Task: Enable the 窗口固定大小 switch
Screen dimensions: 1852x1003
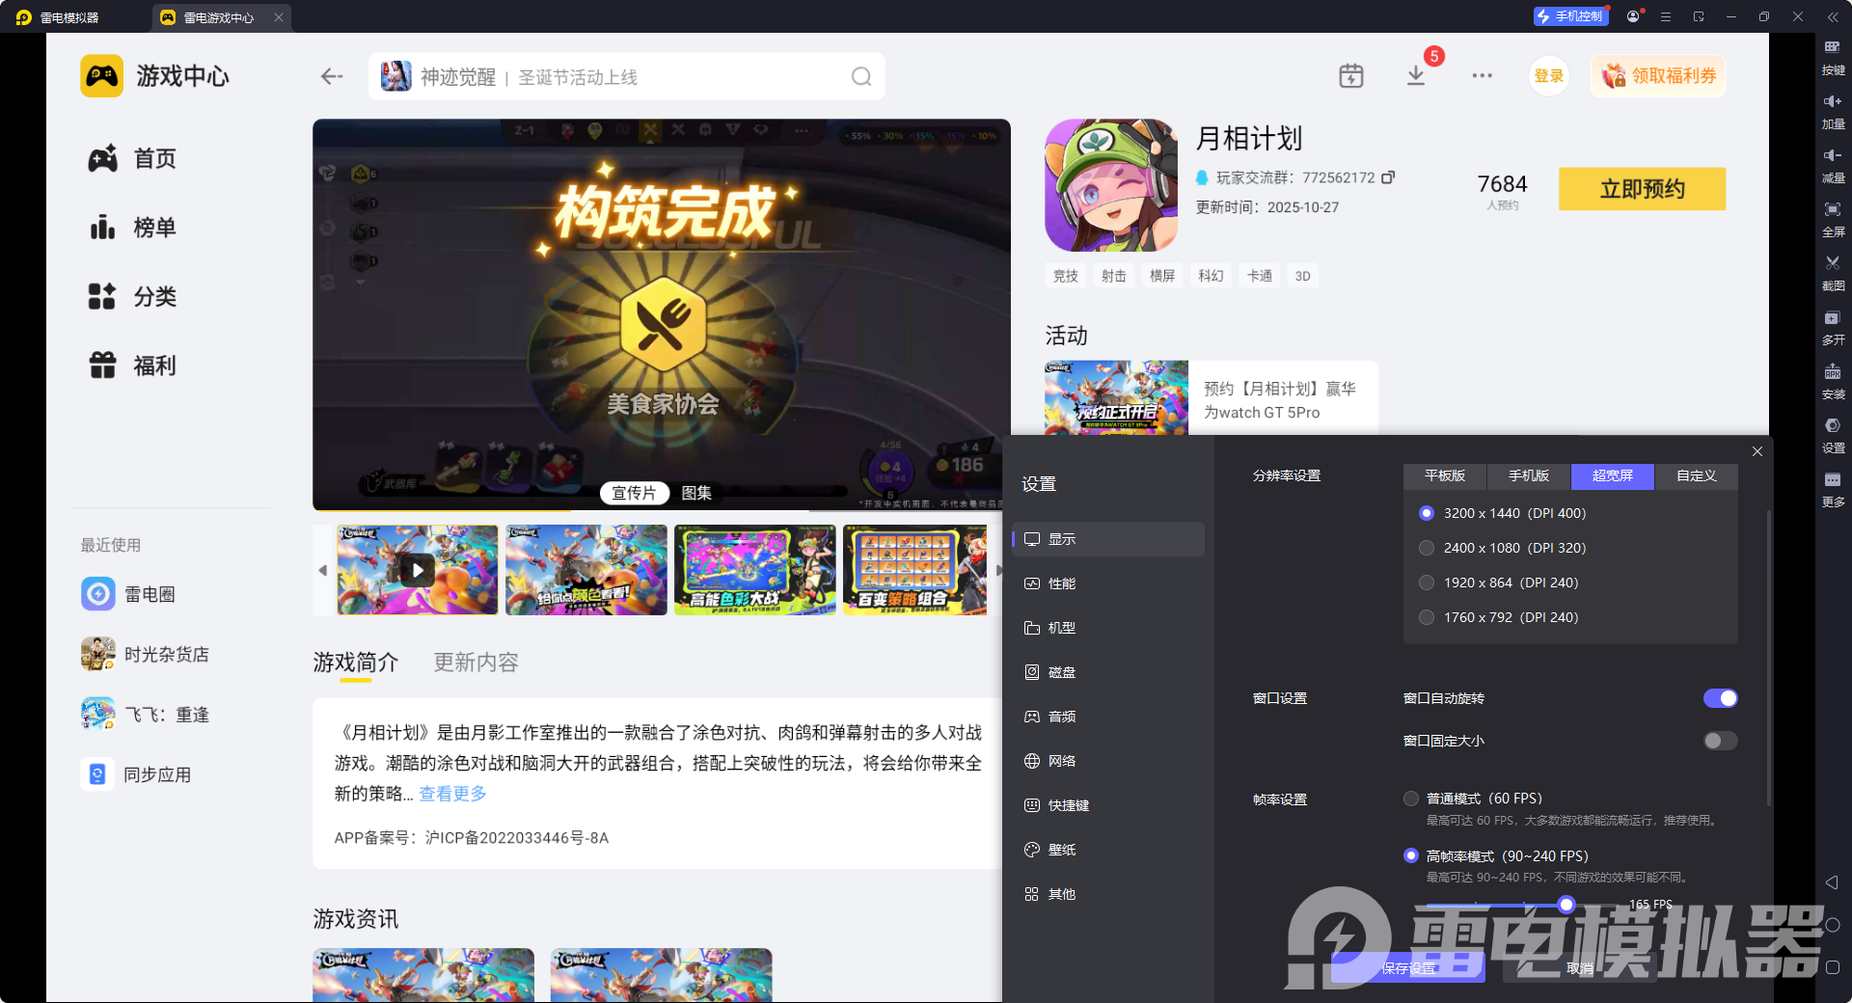Action: [1720, 741]
